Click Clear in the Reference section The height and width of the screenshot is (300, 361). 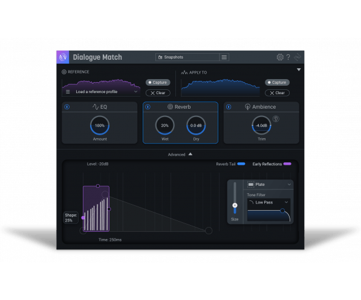pos(158,93)
